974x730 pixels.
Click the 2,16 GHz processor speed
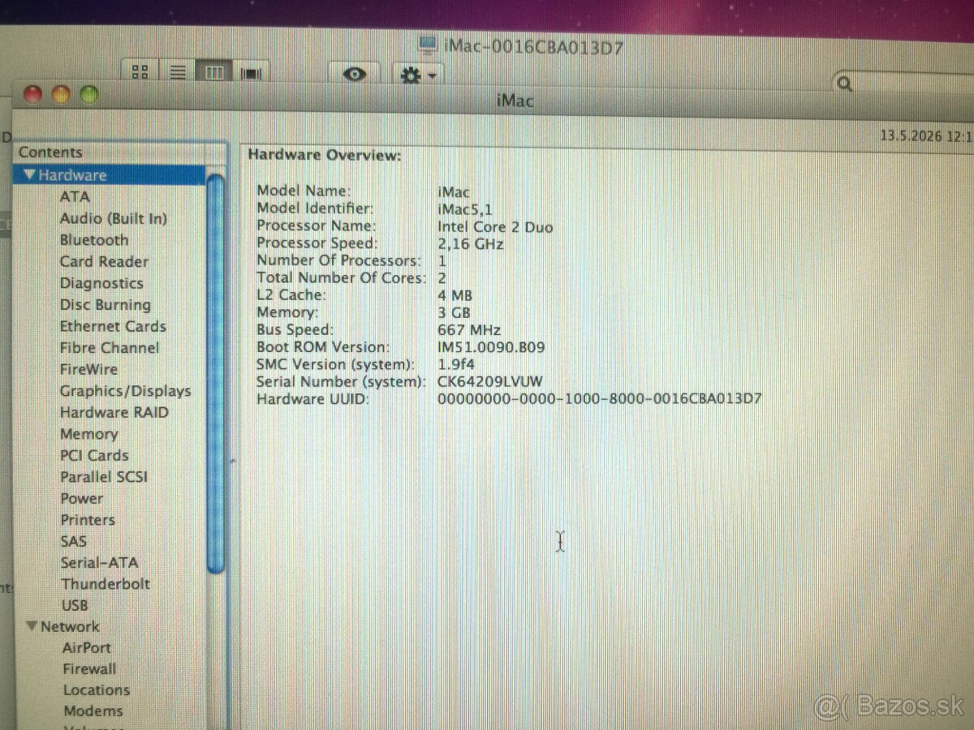click(x=470, y=244)
